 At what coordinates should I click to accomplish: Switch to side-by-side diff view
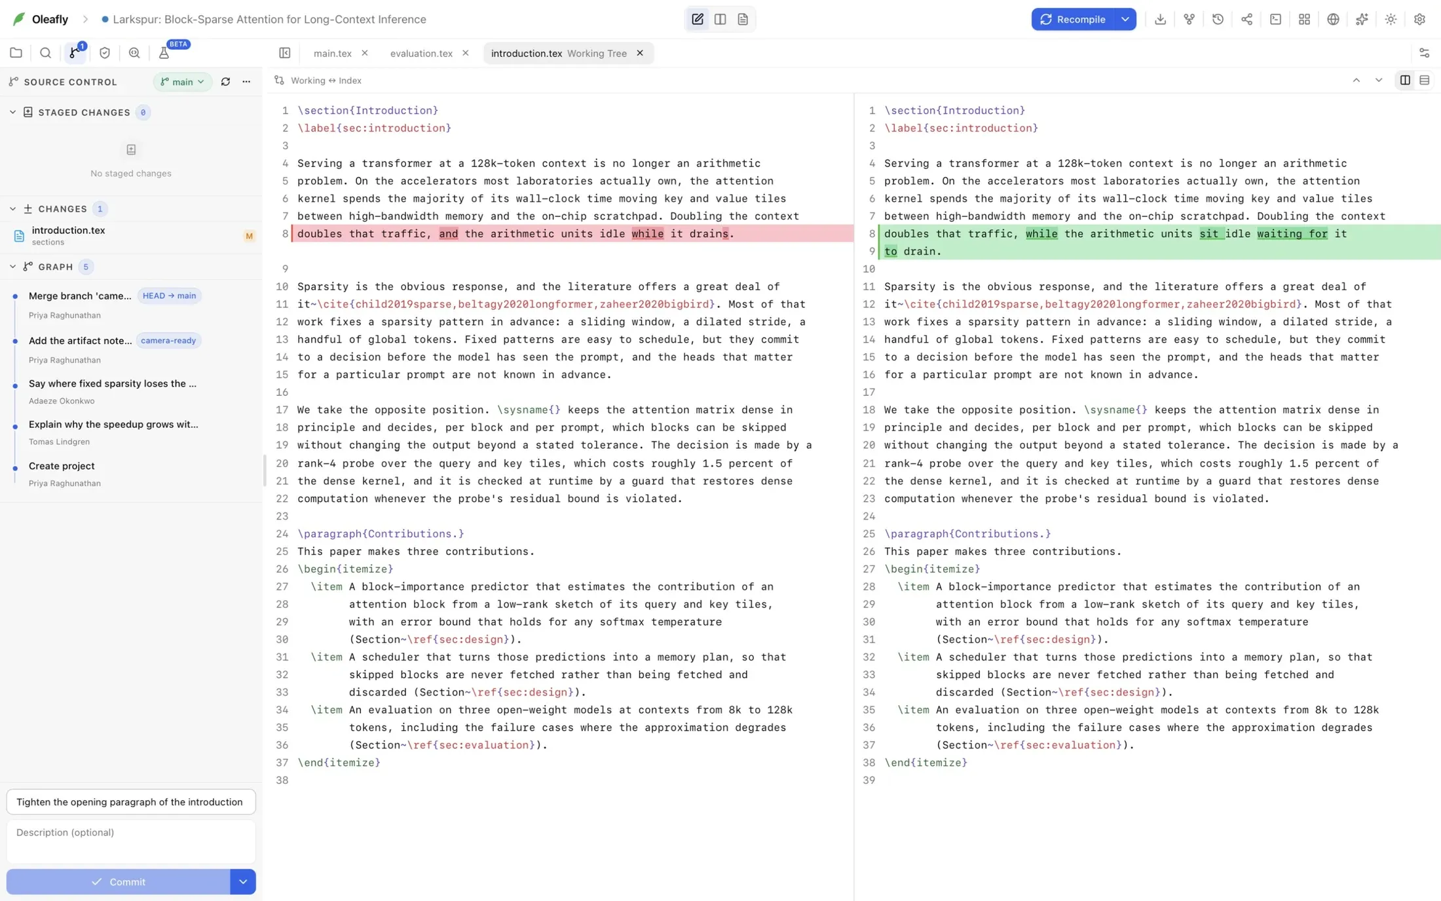pos(1405,80)
